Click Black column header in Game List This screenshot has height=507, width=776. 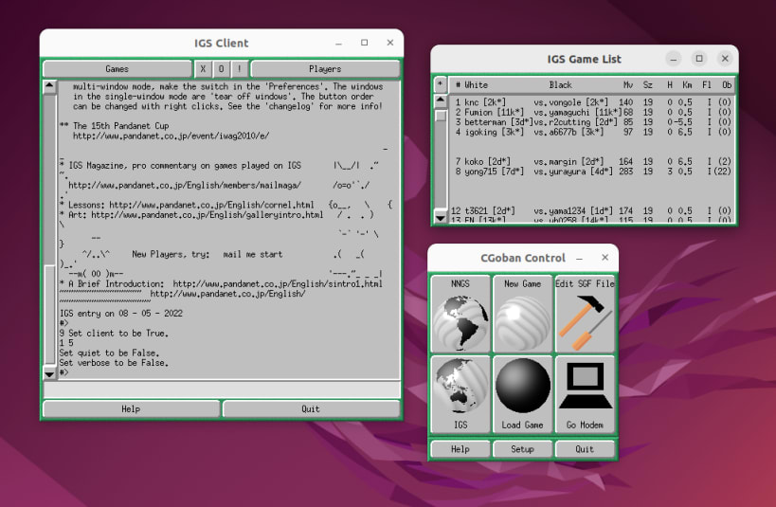pyautogui.click(x=560, y=85)
